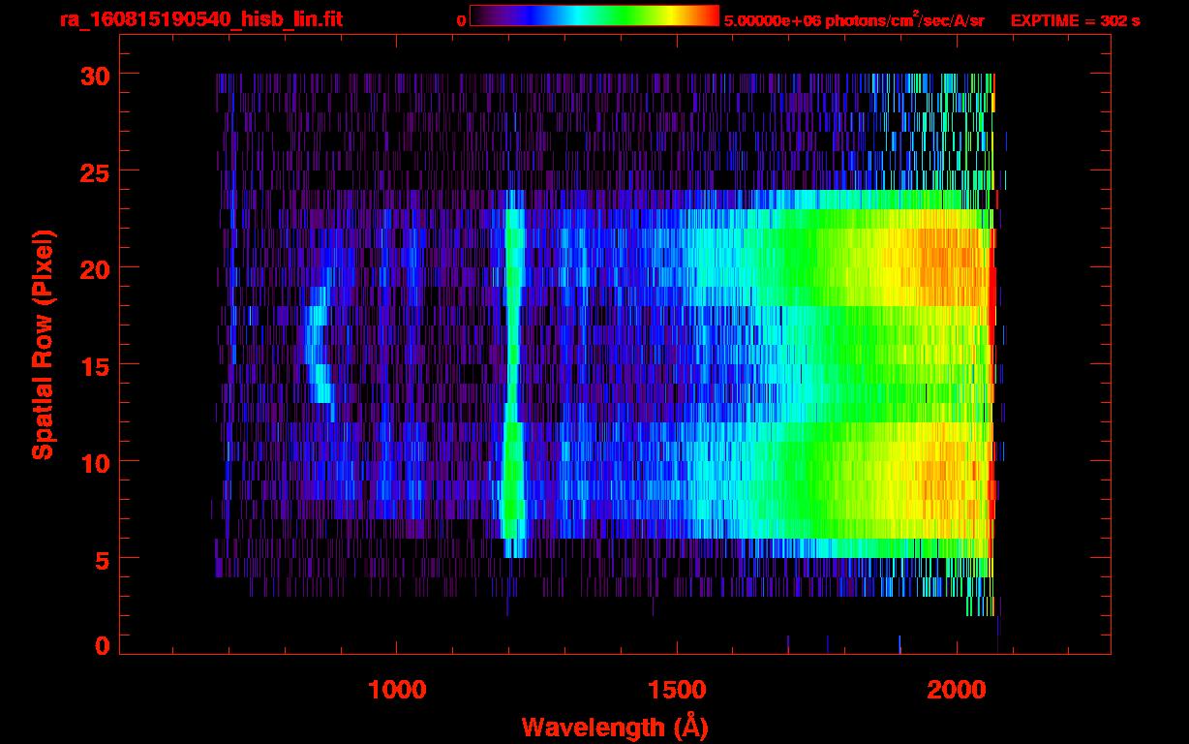Viewport: 1189px width, 744px height.
Task: Click the color bar minimum value 0
Action: 461,21
